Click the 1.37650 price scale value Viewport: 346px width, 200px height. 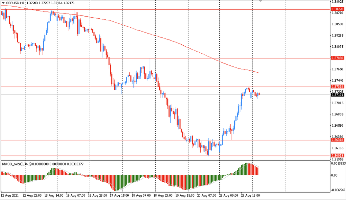(338, 69)
